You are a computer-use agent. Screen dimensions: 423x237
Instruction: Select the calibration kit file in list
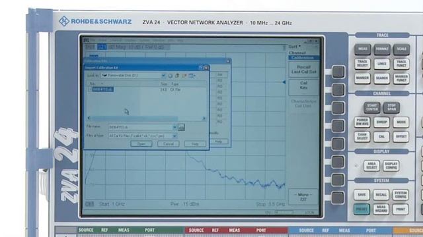(102, 90)
